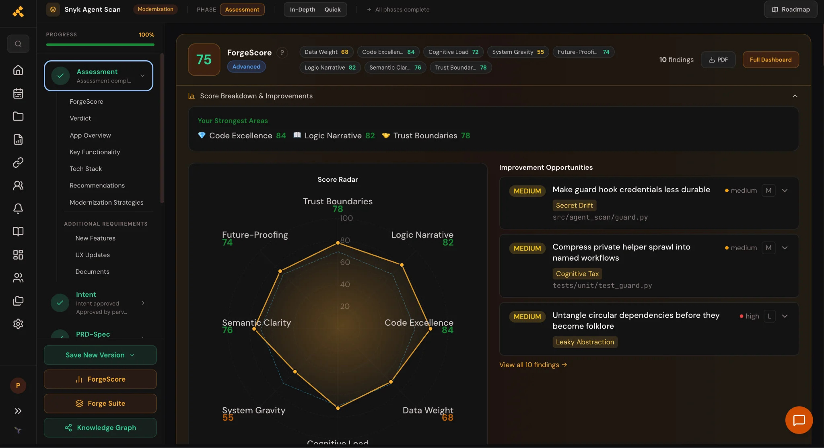Open Modernization Strategies section
This screenshot has width=824, height=448.
pos(106,202)
